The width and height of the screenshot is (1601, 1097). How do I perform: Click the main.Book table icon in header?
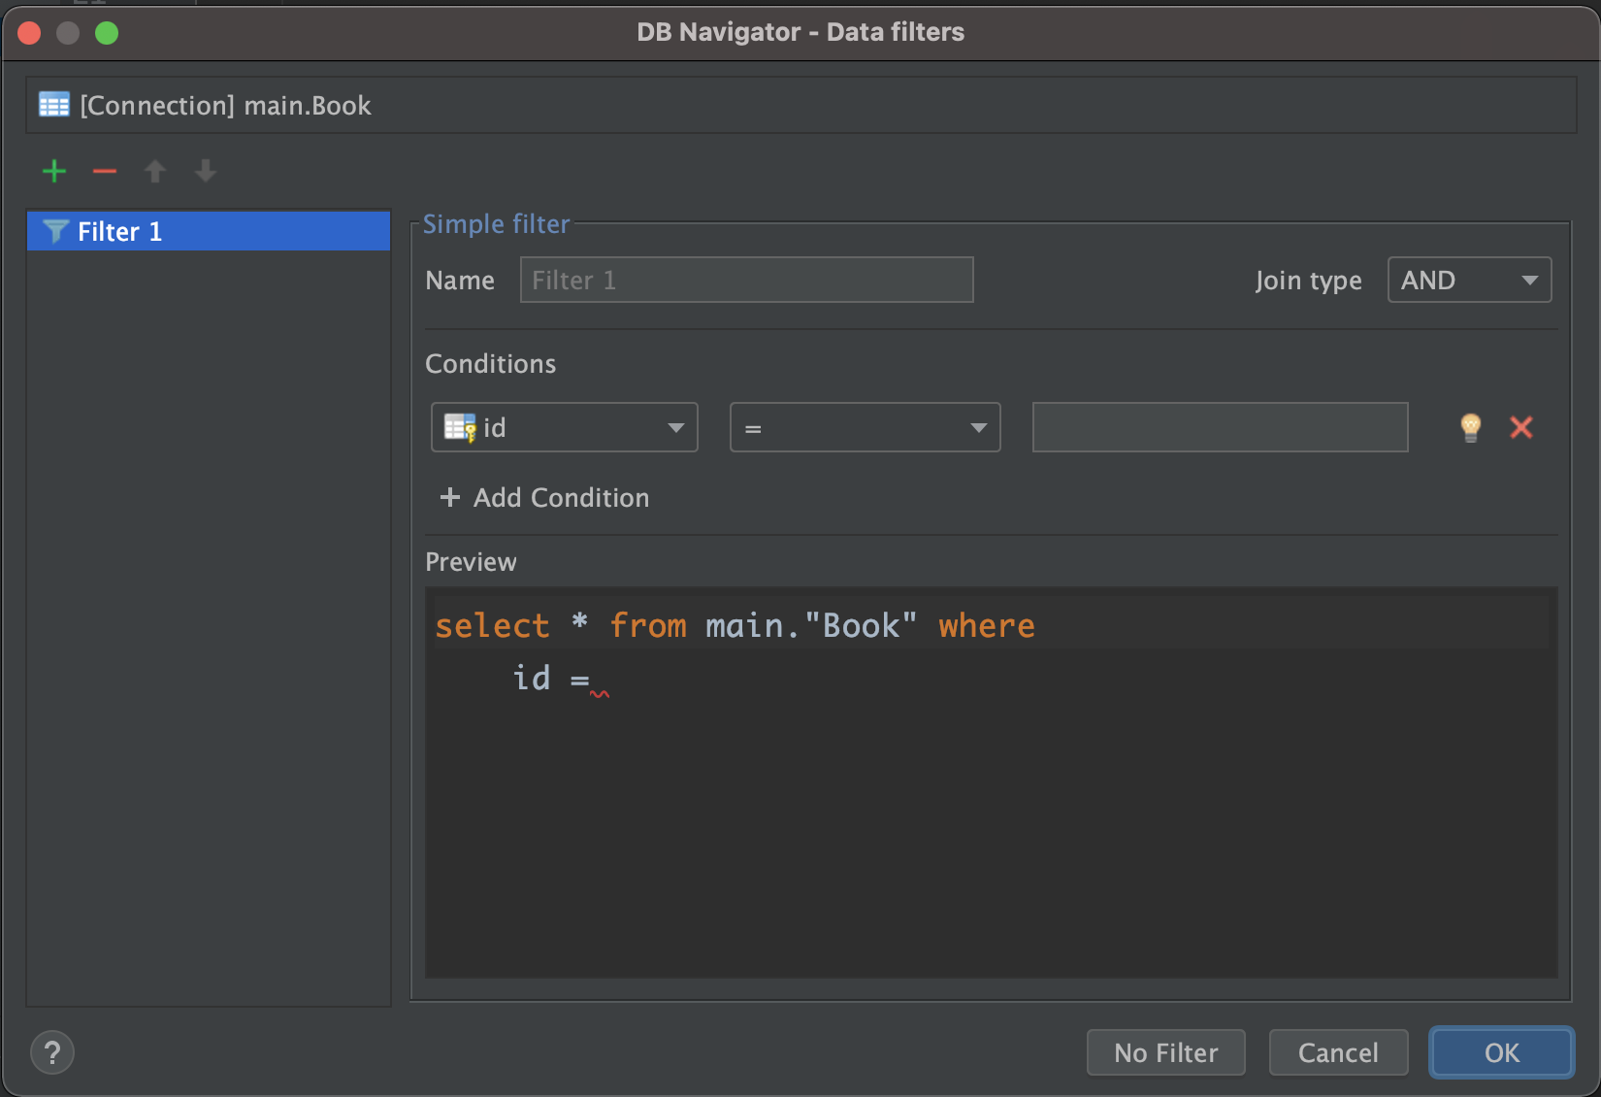click(x=54, y=105)
